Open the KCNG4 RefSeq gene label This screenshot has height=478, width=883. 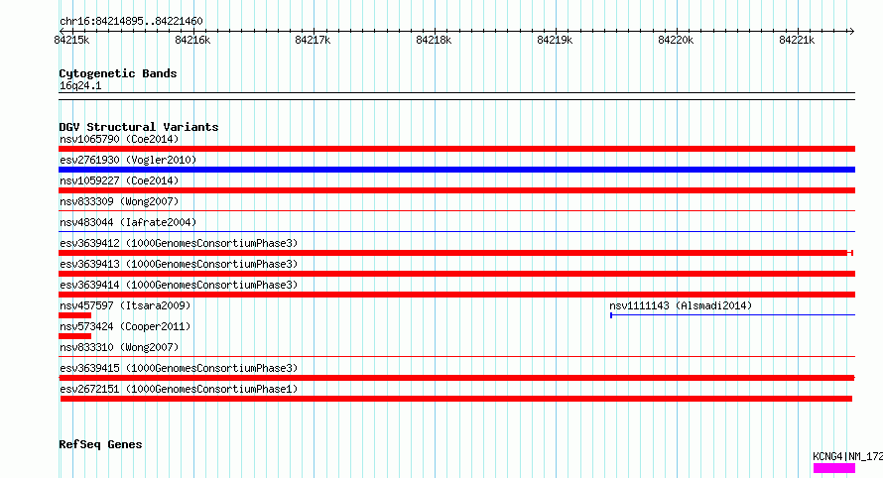pos(847,456)
